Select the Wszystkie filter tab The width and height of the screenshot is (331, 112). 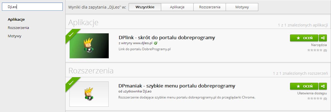145,7
